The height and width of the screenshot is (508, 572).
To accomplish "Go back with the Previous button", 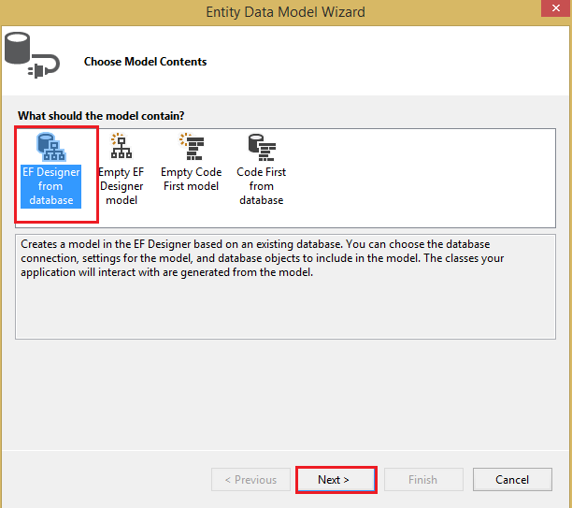I will pyautogui.click(x=250, y=480).
